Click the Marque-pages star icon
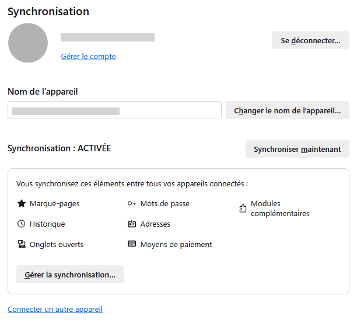364x323 pixels. (x=22, y=204)
